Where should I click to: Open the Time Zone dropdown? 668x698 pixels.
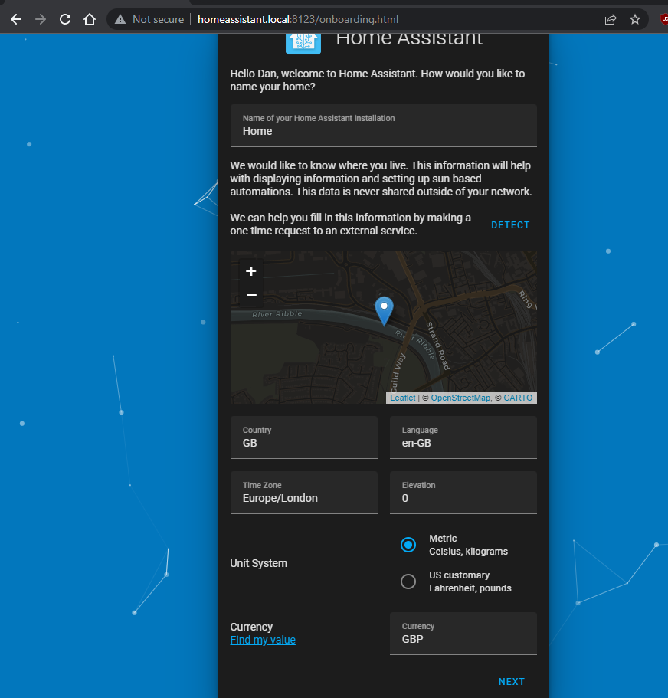(x=304, y=493)
